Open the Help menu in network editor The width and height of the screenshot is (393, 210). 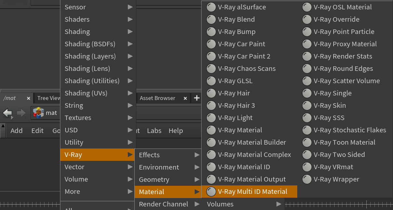click(x=176, y=131)
